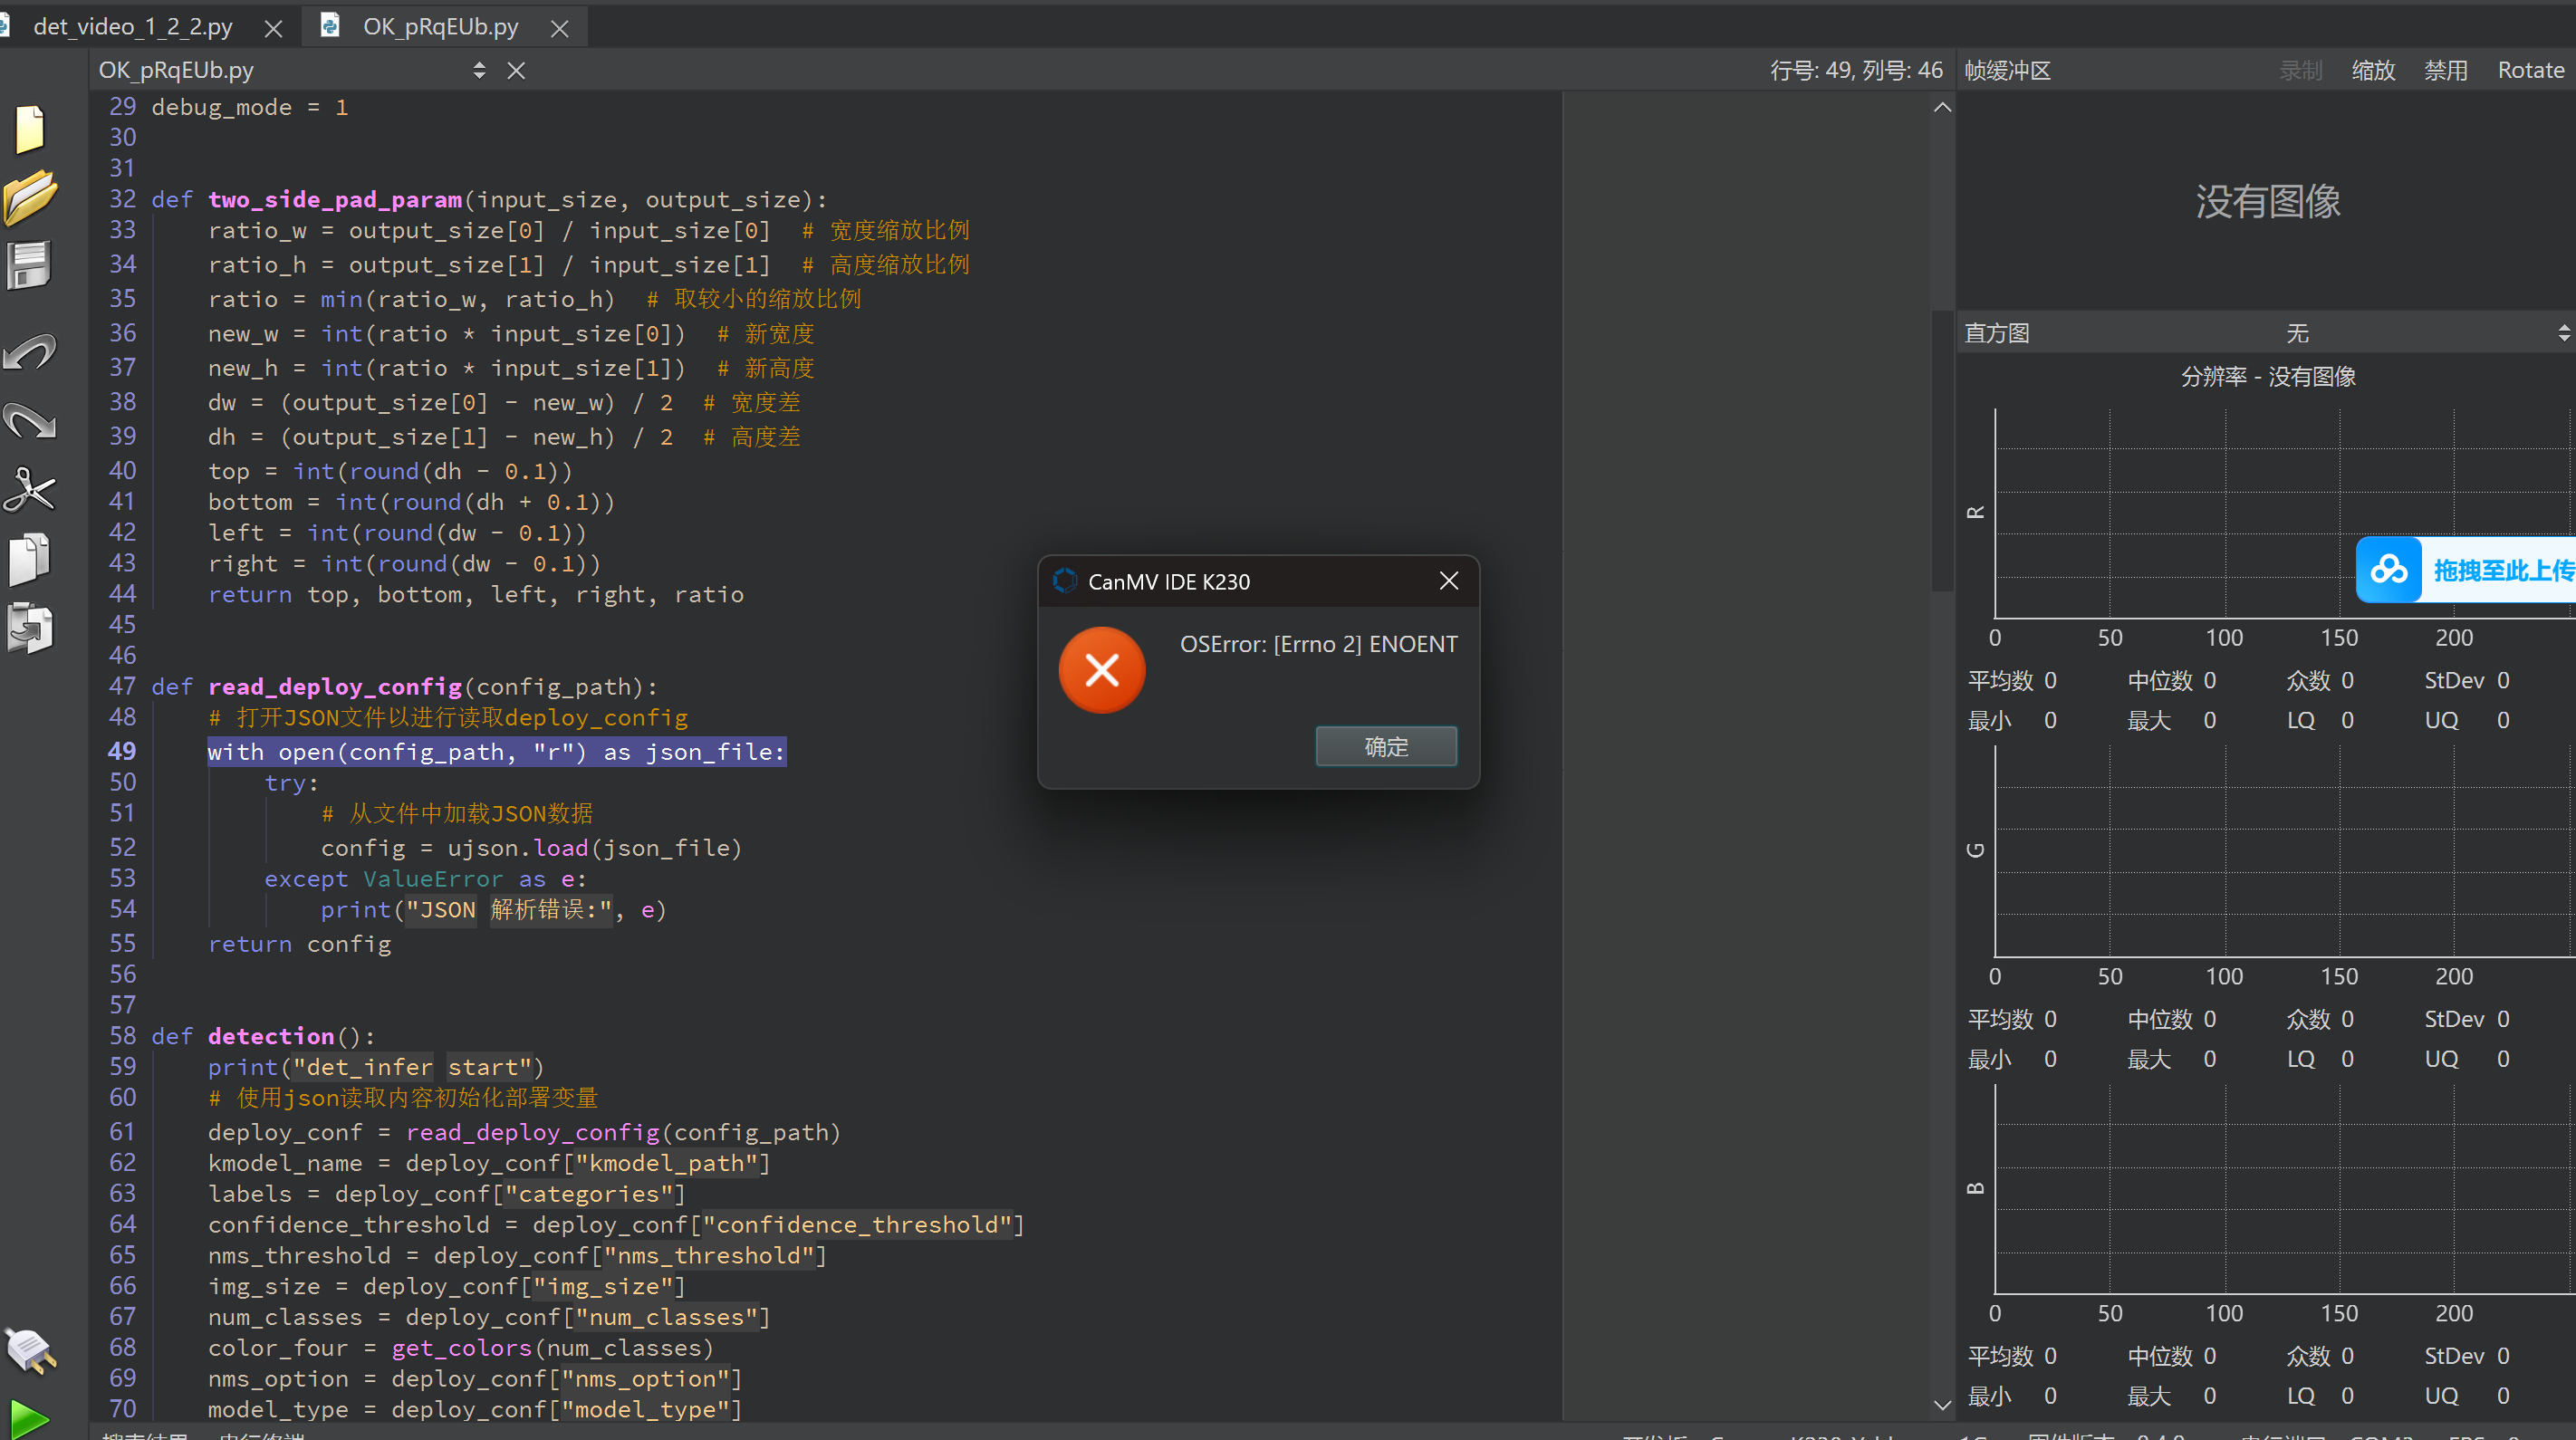Click the Copy documents icon
Viewport: 2576px width, 1440px height.
click(30, 559)
